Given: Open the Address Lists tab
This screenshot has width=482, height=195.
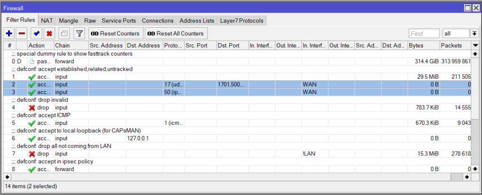Looking at the screenshot, I should coord(198,21).
